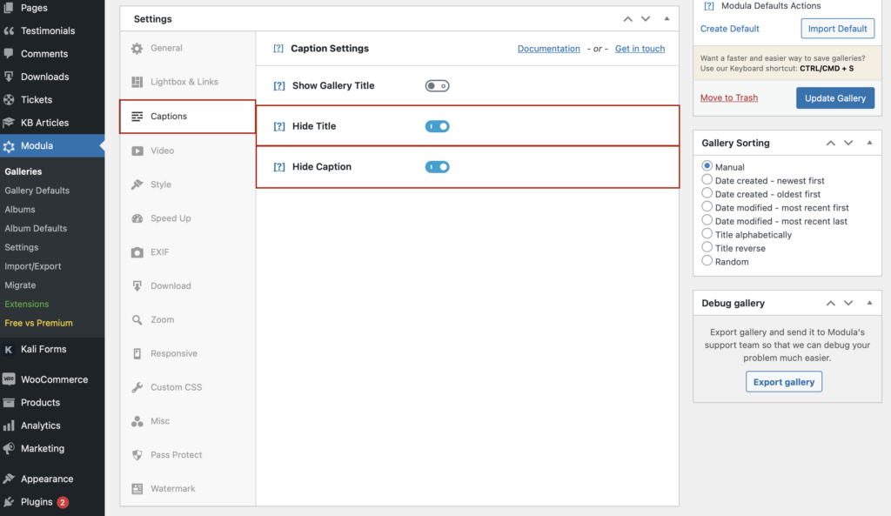Screen dimensions: 891x516
Task: Open the Watermark settings tab
Action: (x=172, y=489)
